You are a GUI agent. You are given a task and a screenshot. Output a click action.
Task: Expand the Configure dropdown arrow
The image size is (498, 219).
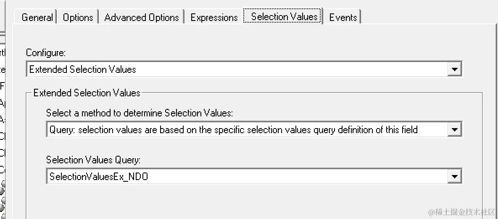[x=454, y=69]
